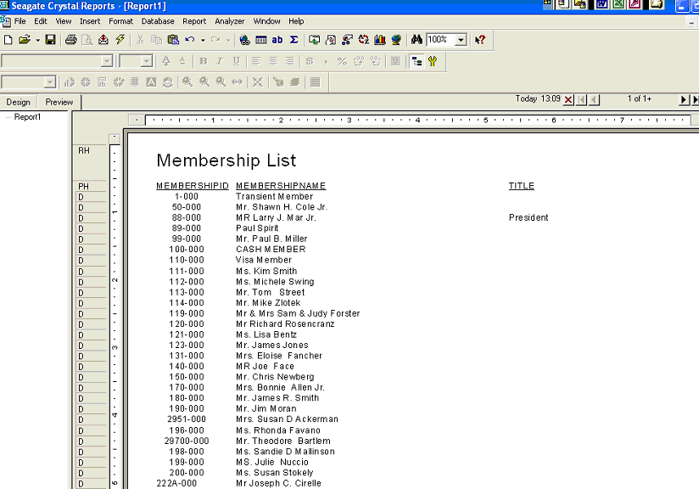The width and height of the screenshot is (699, 489).
Task: Click the Paste clipboard icon
Action: [x=173, y=40]
